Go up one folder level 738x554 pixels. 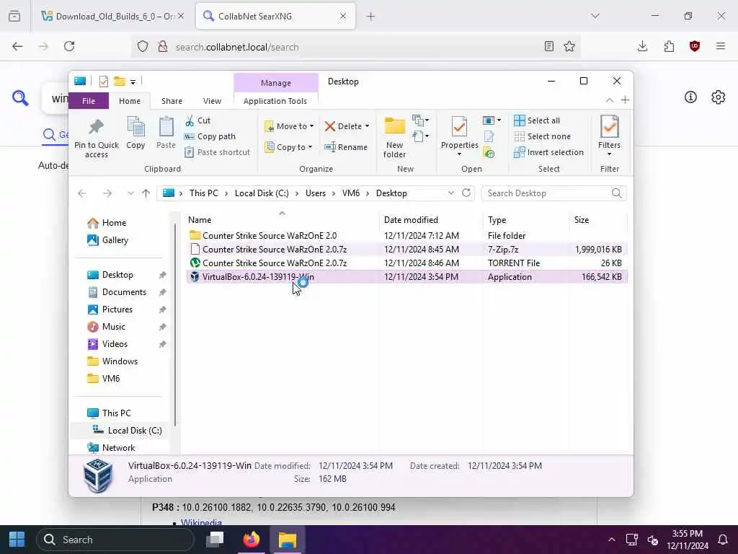coord(146,193)
